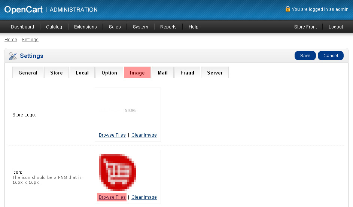Click the padlock icon beside login status
This screenshot has width=353, height=207.
(287, 9)
